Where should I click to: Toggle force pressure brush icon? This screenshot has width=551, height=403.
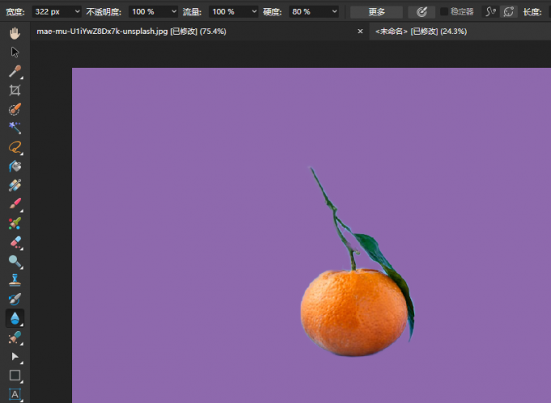pos(421,12)
